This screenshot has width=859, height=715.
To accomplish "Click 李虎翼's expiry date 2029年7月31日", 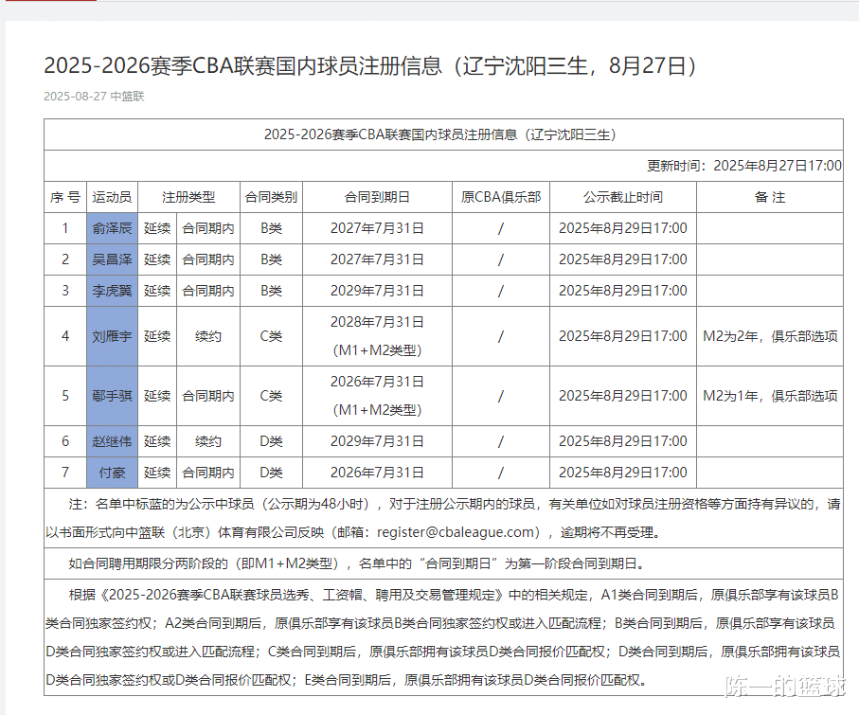I will click(x=377, y=291).
